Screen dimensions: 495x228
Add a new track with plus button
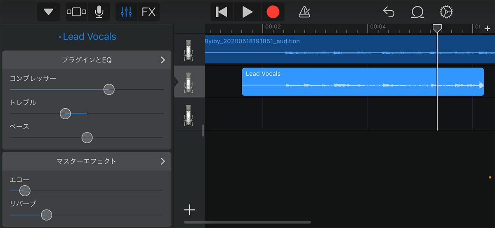[189, 210]
